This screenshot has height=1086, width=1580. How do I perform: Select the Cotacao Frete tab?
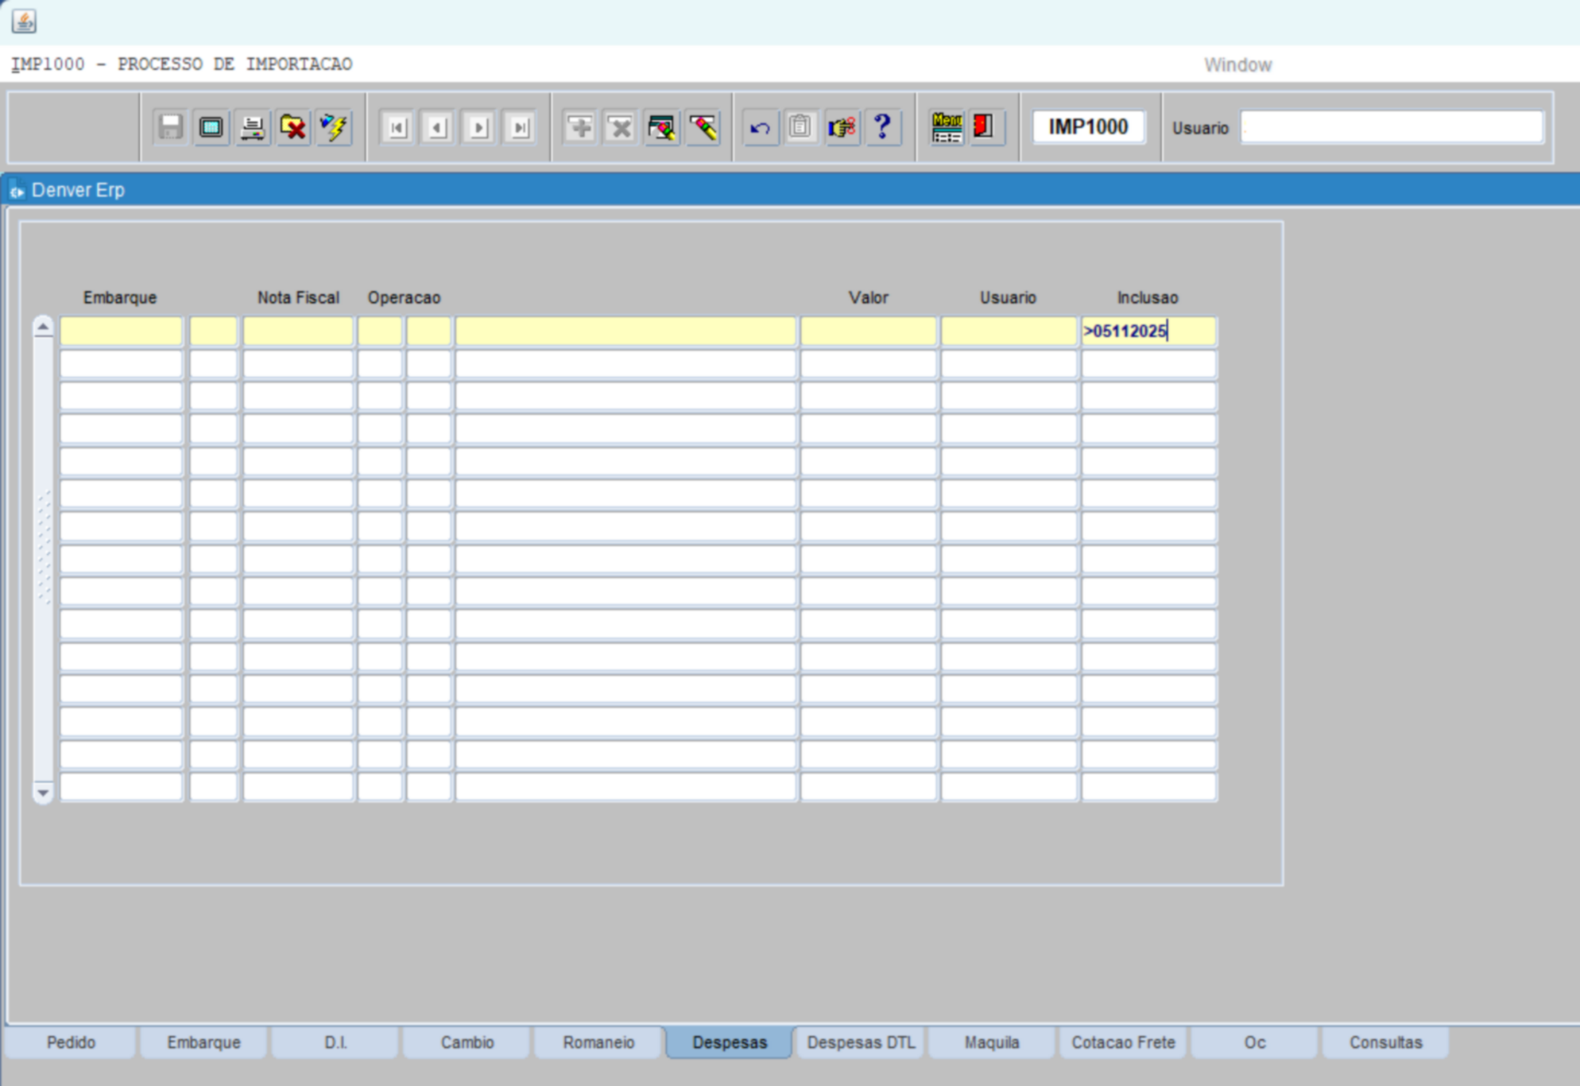tap(1122, 1042)
